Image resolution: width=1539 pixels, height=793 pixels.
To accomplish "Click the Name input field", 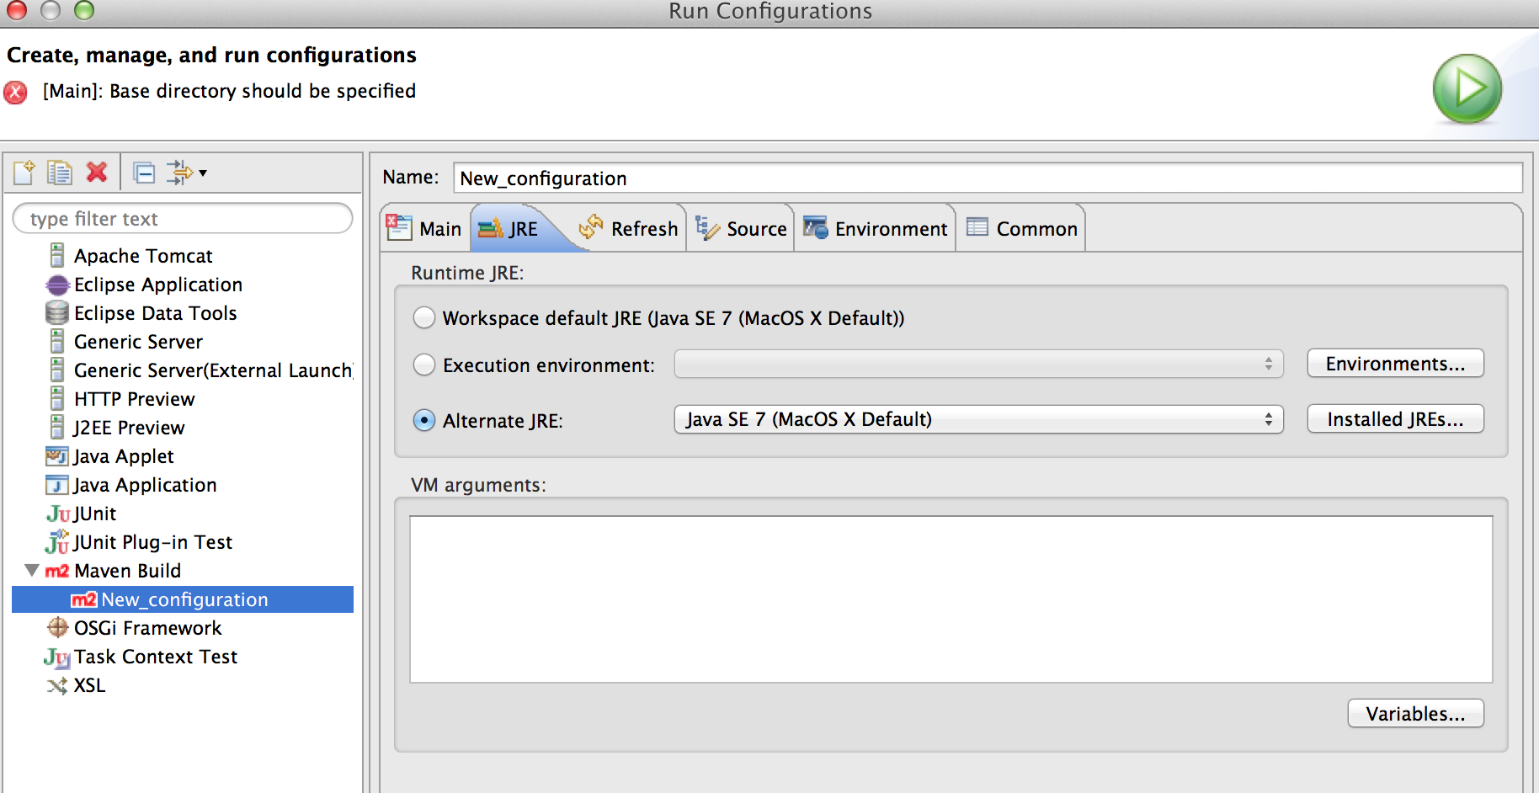I will pos(987,178).
